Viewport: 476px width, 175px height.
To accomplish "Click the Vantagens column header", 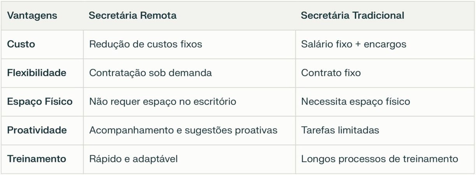I will point(32,16).
